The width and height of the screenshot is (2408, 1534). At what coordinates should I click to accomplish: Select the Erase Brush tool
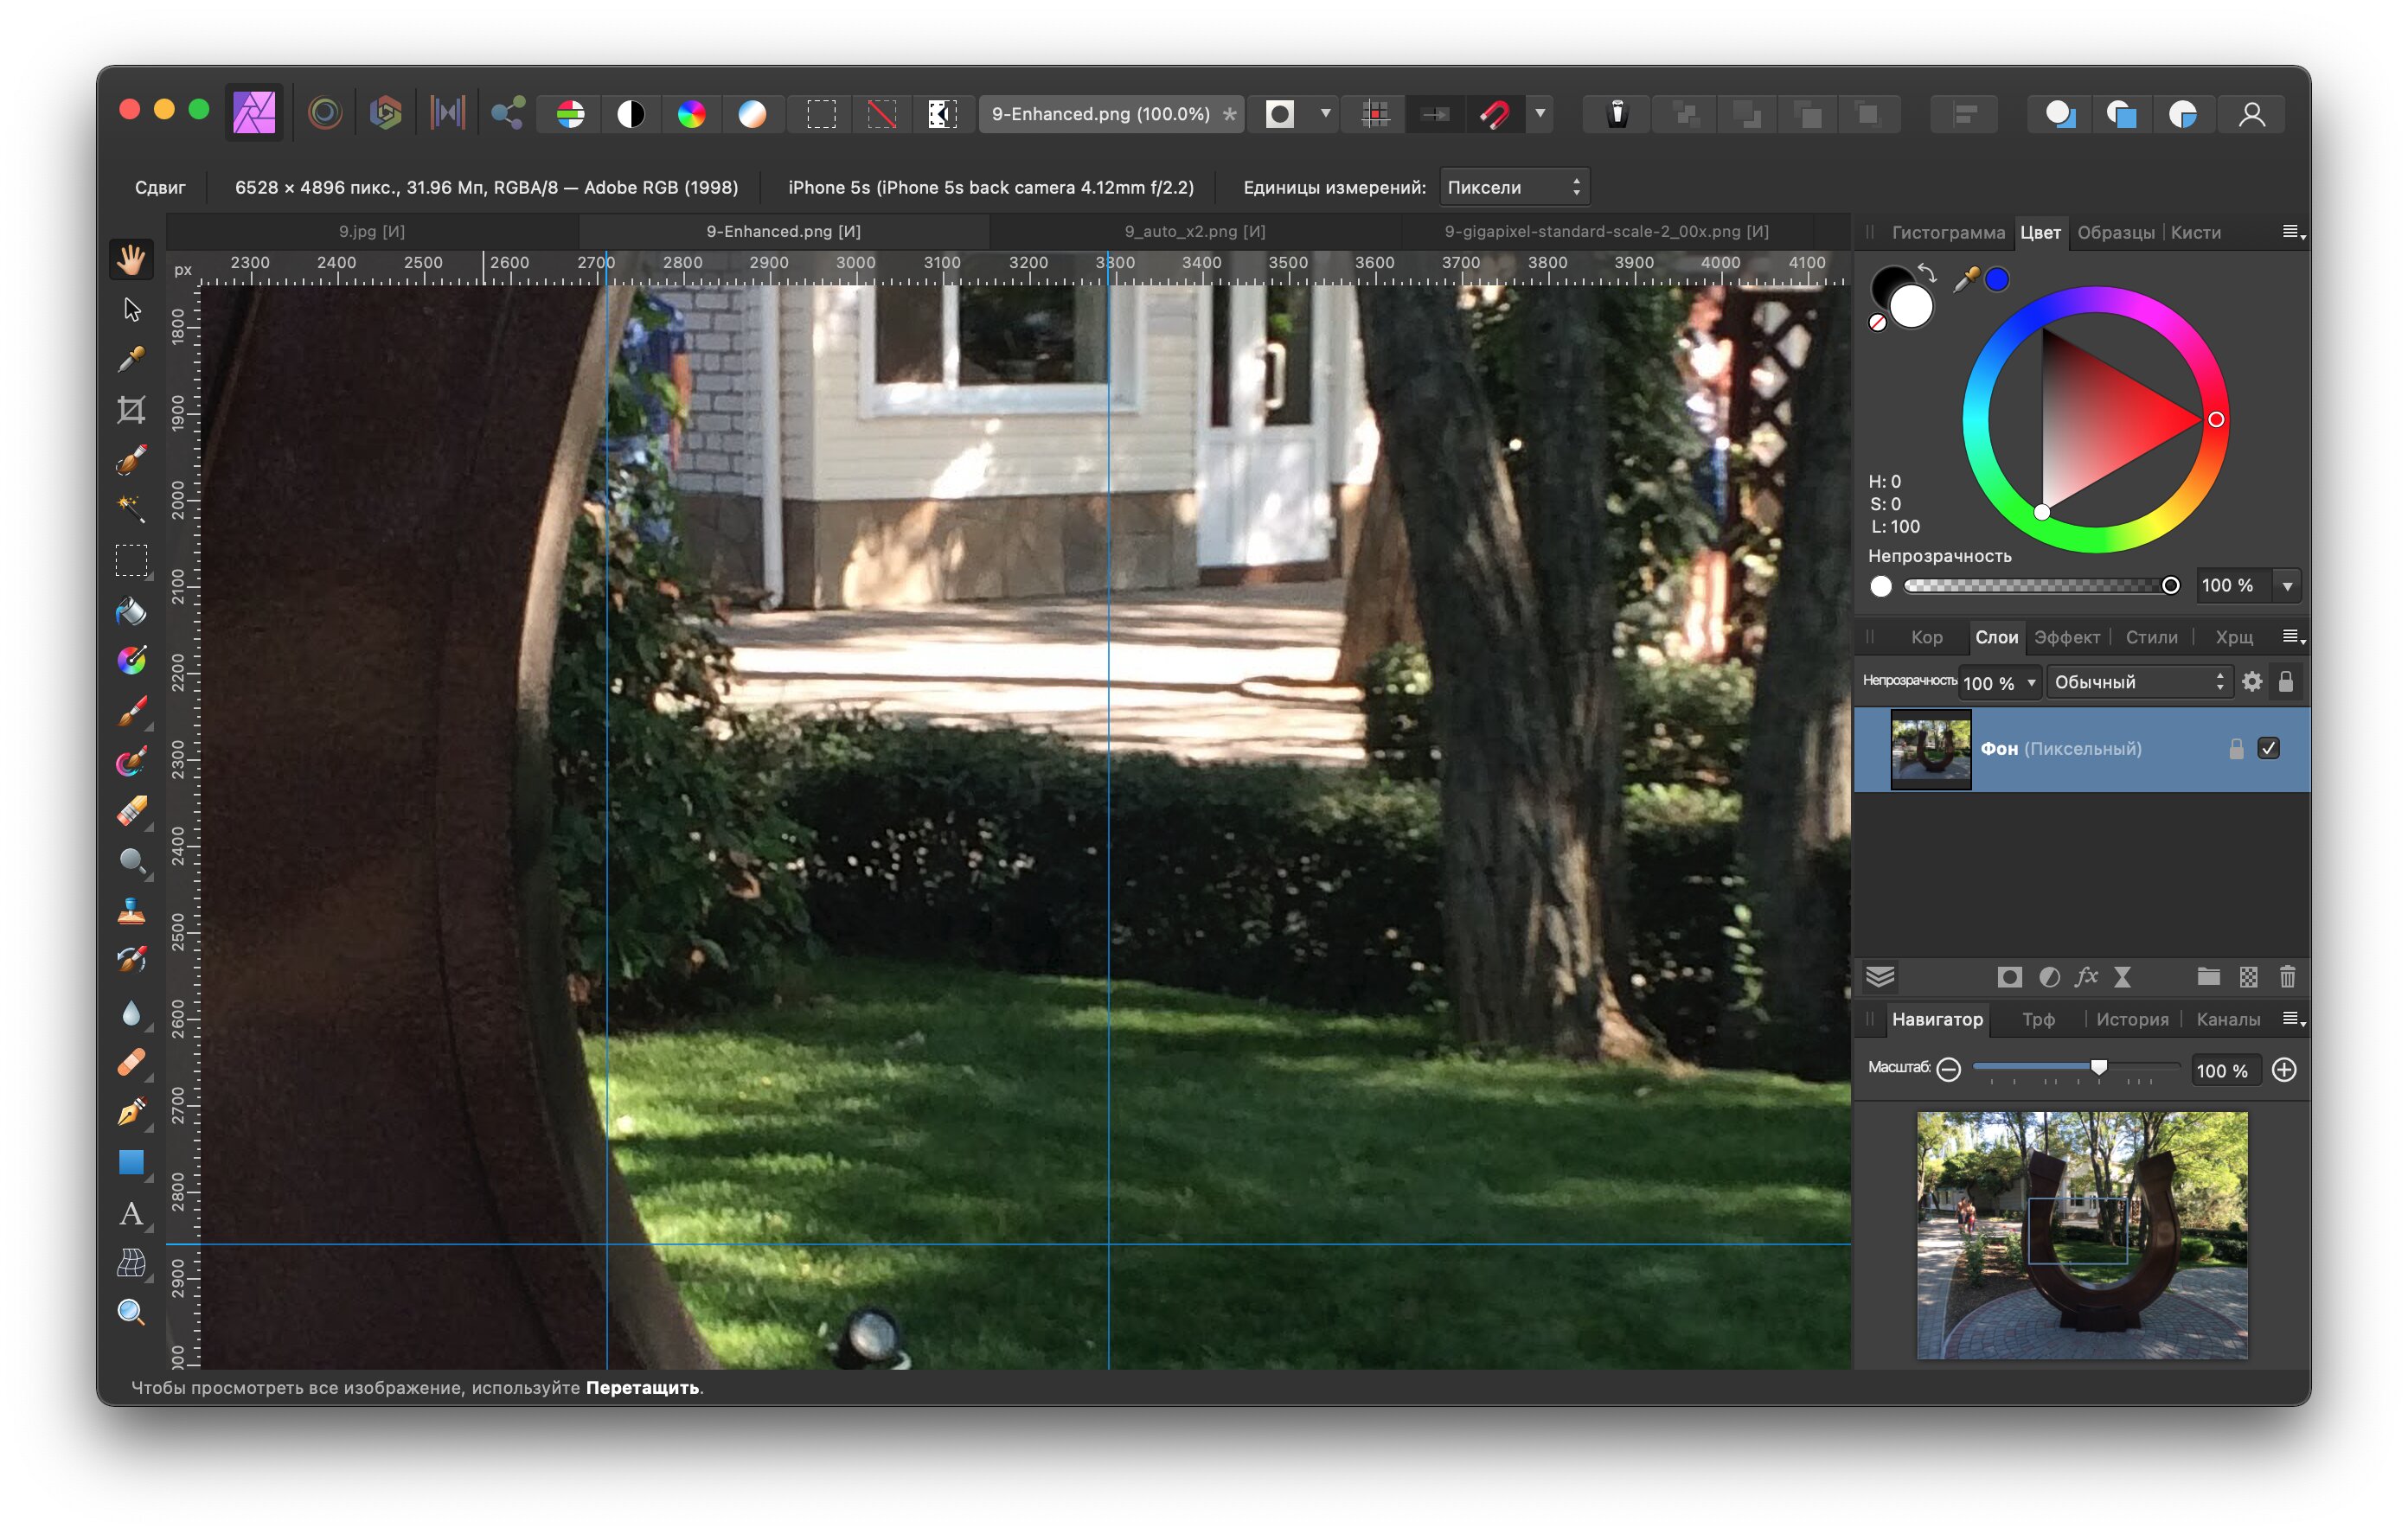[131, 811]
